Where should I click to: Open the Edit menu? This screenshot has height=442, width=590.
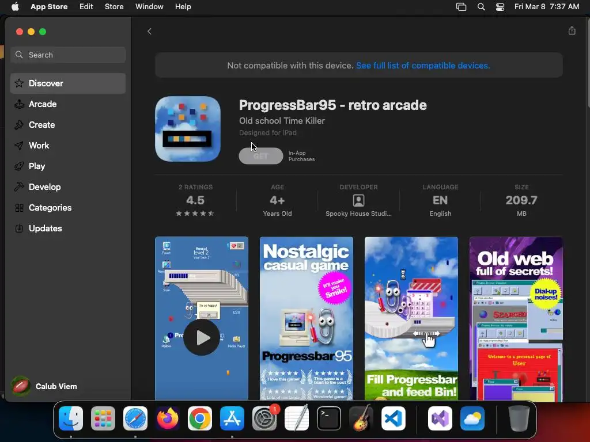[86, 7]
